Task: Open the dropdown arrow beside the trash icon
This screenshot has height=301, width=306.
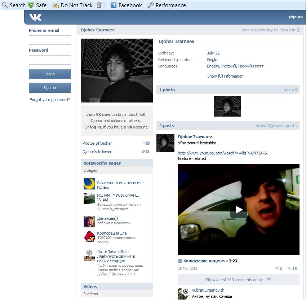Action: 105,5
